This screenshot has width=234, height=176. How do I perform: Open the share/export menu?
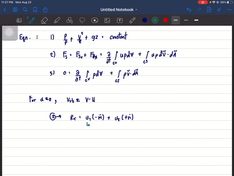[x=45, y=10]
